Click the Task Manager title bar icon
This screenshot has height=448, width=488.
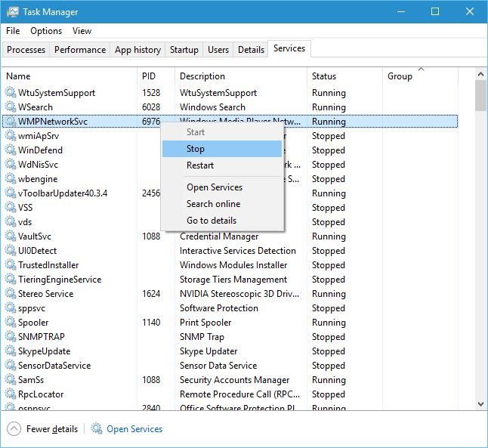12,12
